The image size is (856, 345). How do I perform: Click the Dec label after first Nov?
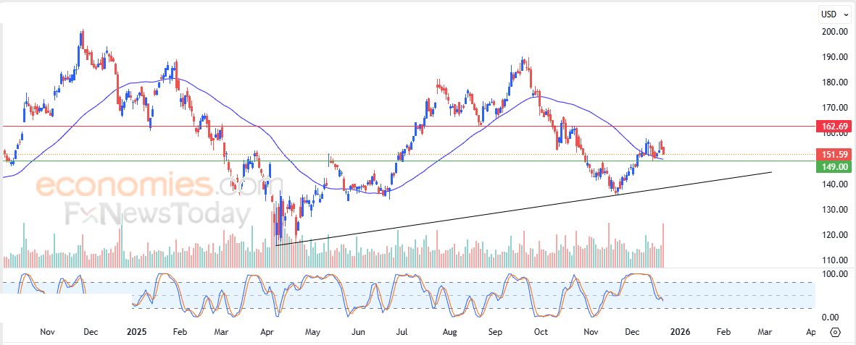(91, 331)
